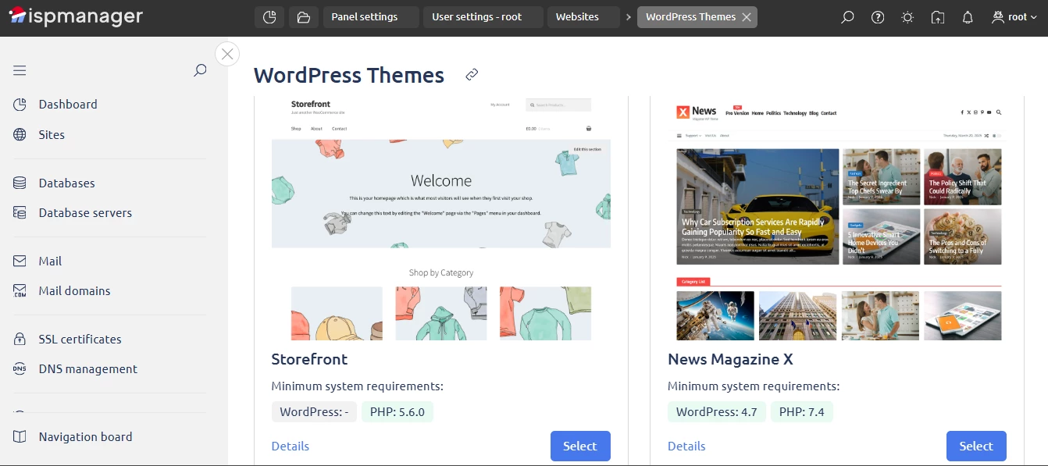Click the link icon beside WordPress Themes heading
The image size is (1048, 466).
(472, 74)
